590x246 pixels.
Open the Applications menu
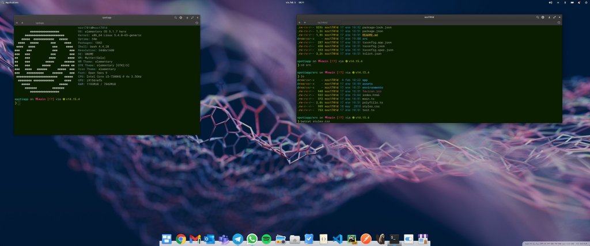coord(12,2)
